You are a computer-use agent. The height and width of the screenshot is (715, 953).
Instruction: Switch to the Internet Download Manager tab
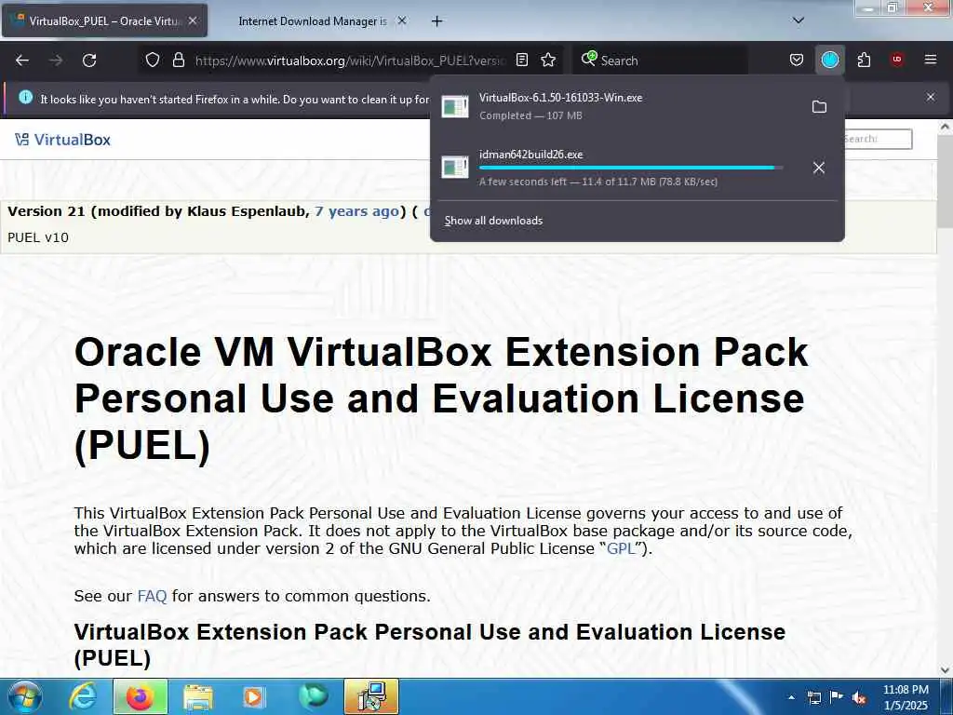coord(313,21)
